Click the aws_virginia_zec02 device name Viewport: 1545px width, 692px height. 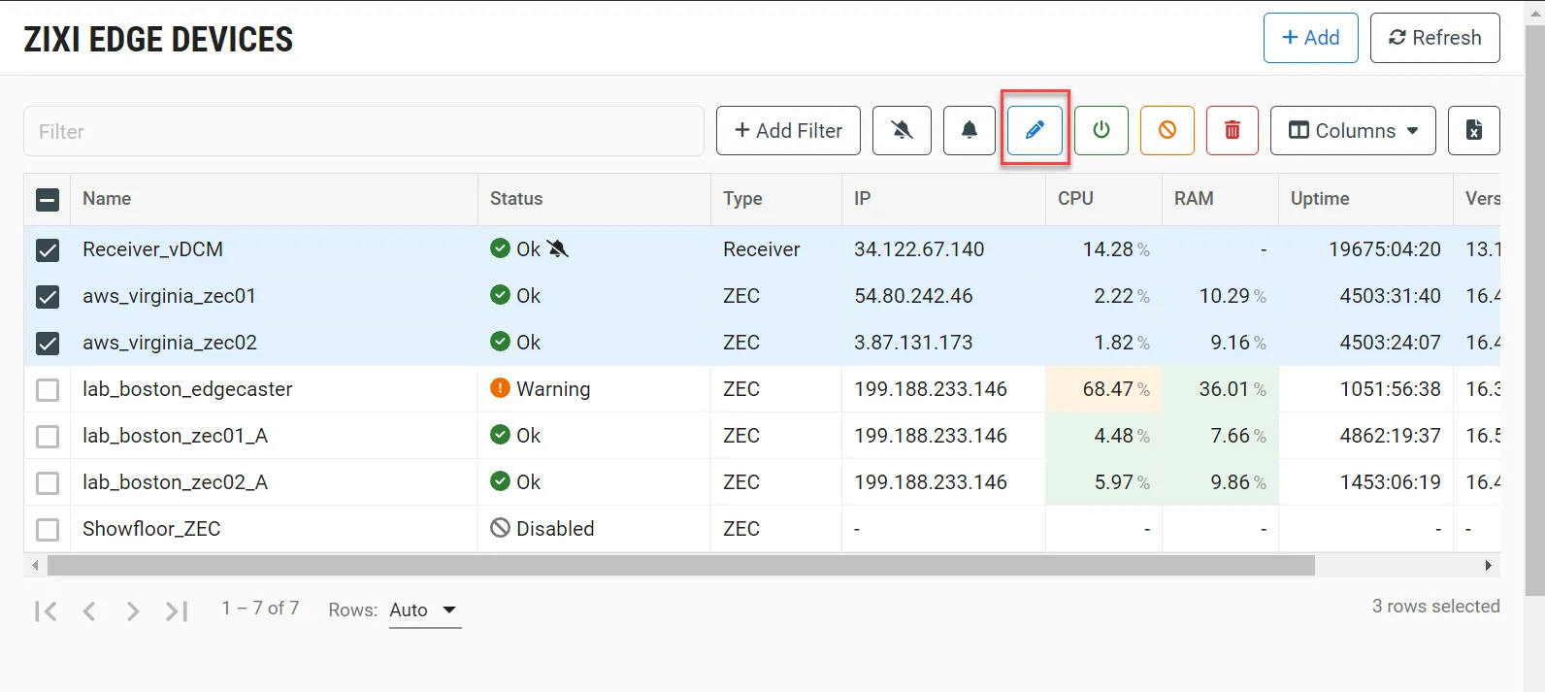(x=170, y=342)
